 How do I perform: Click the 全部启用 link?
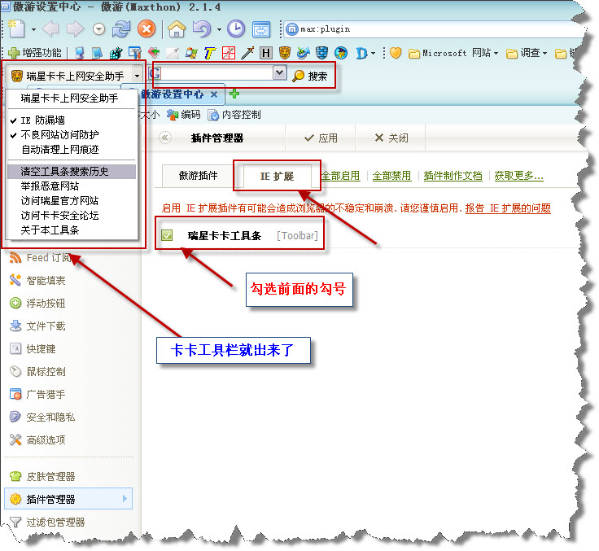[341, 176]
